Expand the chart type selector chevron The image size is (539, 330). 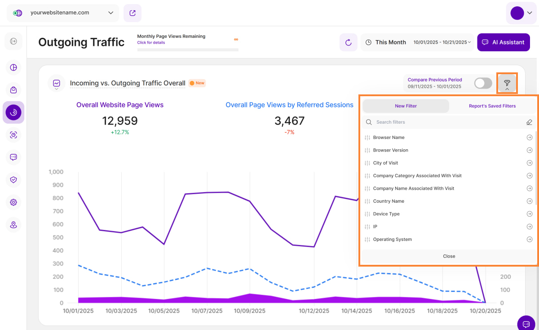(x=57, y=89)
